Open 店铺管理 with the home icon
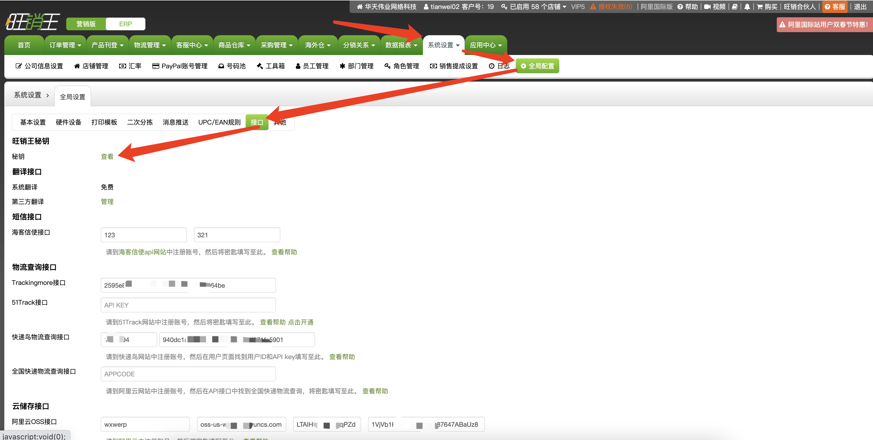This screenshot has width=873, height=440. 91,66
